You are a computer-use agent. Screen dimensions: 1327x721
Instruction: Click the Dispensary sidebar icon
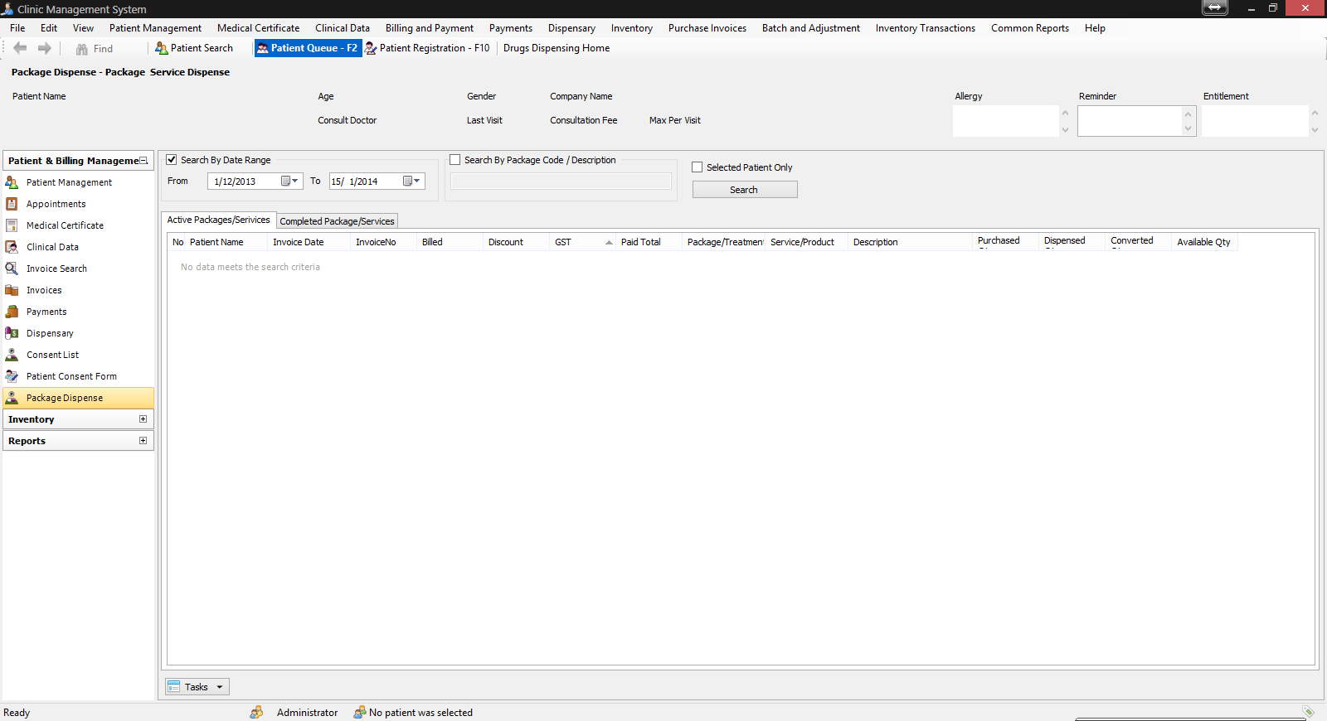pos(12,333)
